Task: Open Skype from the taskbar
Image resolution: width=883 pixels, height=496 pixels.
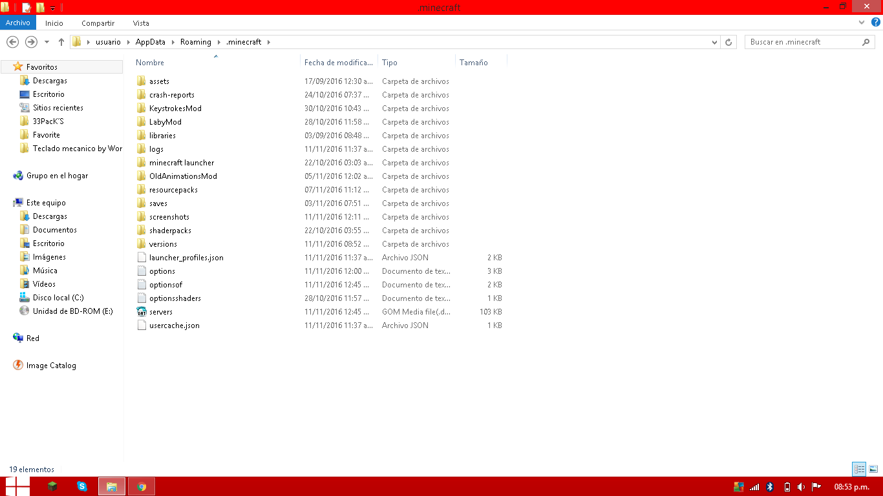Action: (x=82, y=486)
